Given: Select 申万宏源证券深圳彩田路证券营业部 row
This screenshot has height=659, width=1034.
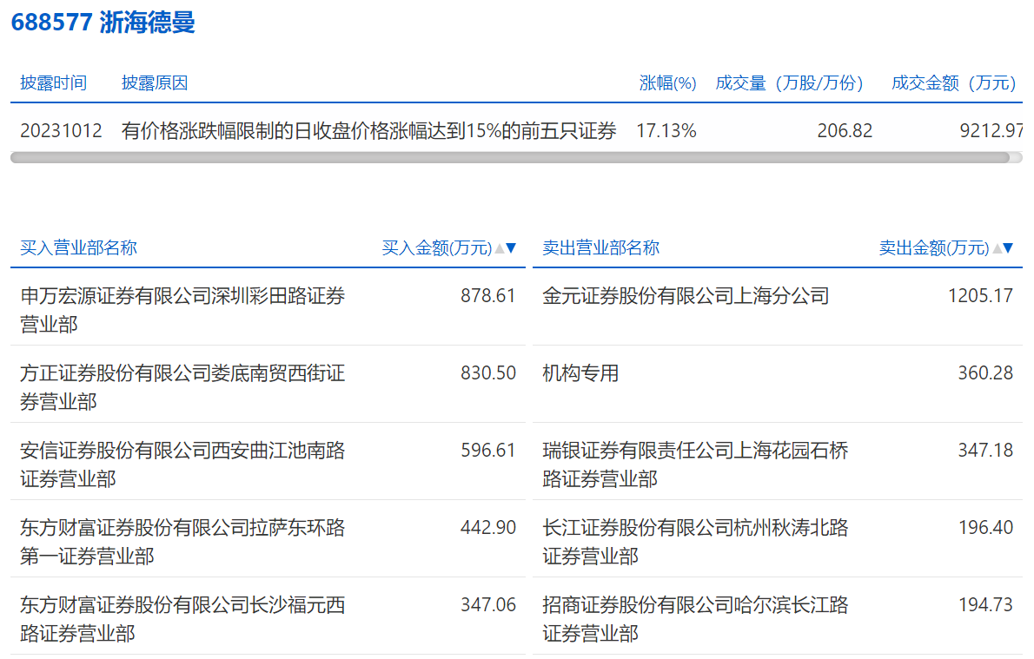Looking at the screenshot, I should coord(268,309).
